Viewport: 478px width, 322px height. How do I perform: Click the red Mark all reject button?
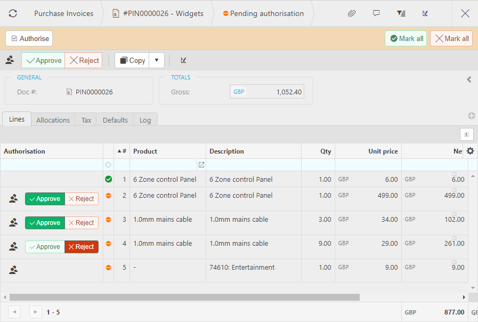[451, 38]
